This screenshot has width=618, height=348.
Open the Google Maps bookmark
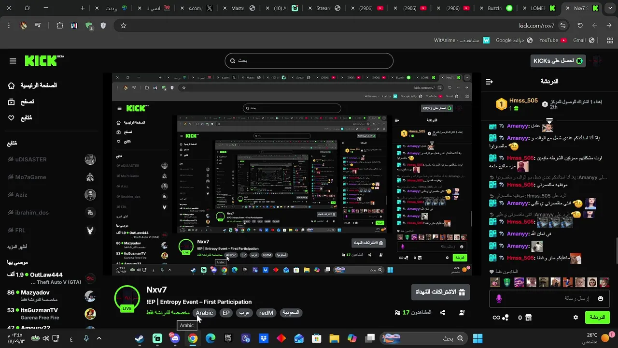514,40
